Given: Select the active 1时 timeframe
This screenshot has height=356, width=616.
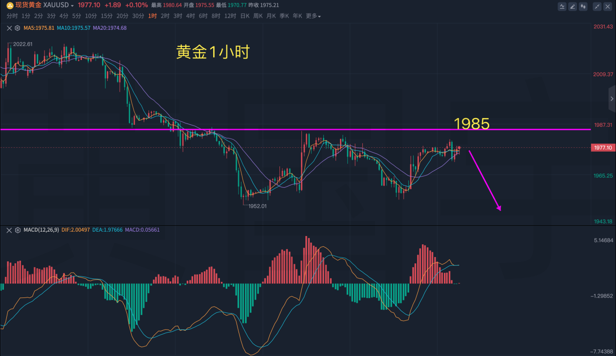Looking at the screenshot, I should click(153, 16).
